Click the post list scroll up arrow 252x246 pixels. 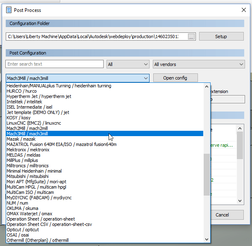pyautogui.click(x=207, y=87)
